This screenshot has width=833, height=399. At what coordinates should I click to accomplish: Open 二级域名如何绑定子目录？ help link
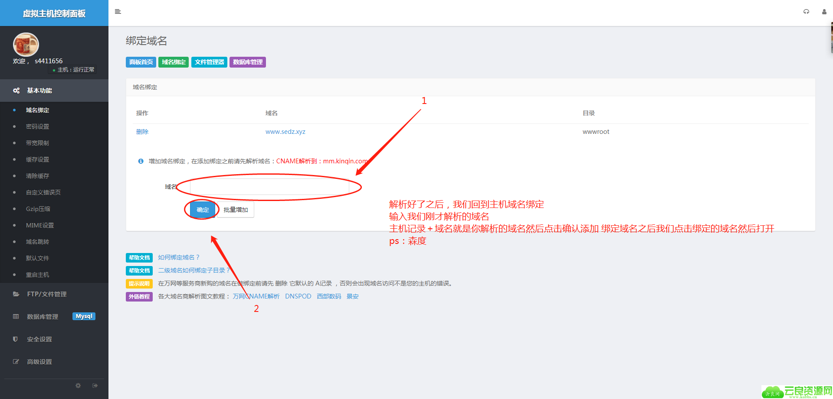[194, 270]
